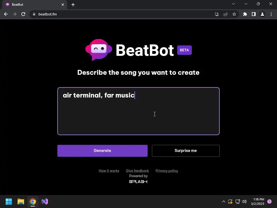Toggle the browser side panel
This screenshot has height=208, width=277.
tap(254, 14)
